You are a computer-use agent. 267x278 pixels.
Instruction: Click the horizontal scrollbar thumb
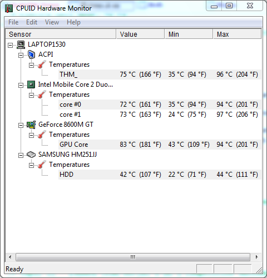pos(133,257)
